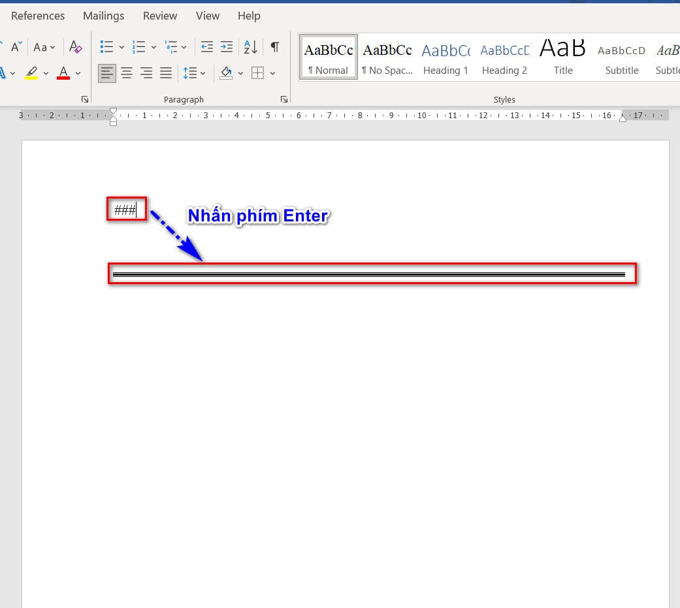Viewport: 680px width, 608px height.
Task: Justify the paragraph text
Action: (x=166, y=73)
